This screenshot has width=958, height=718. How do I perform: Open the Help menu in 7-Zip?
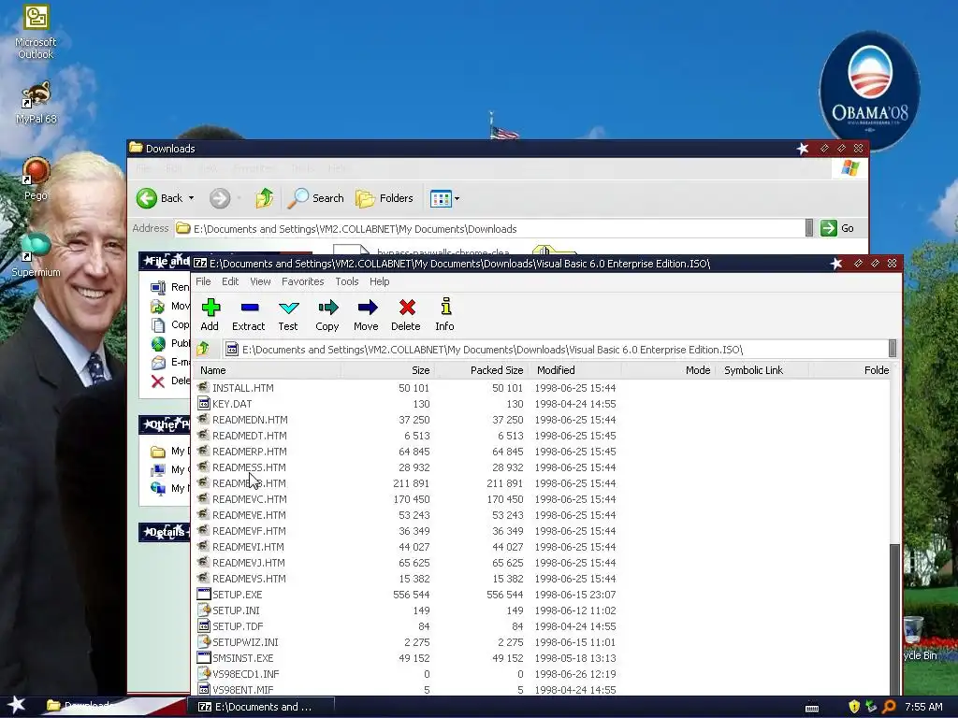[380, 281]
